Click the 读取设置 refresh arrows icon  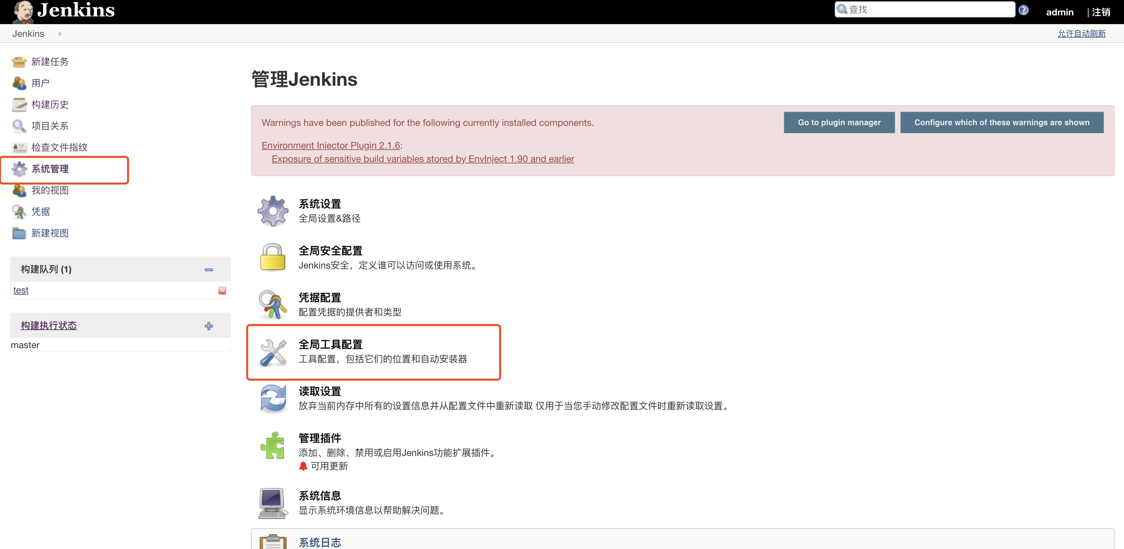point(273,398)
